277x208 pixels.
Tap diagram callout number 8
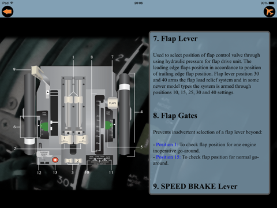[92, 57]
